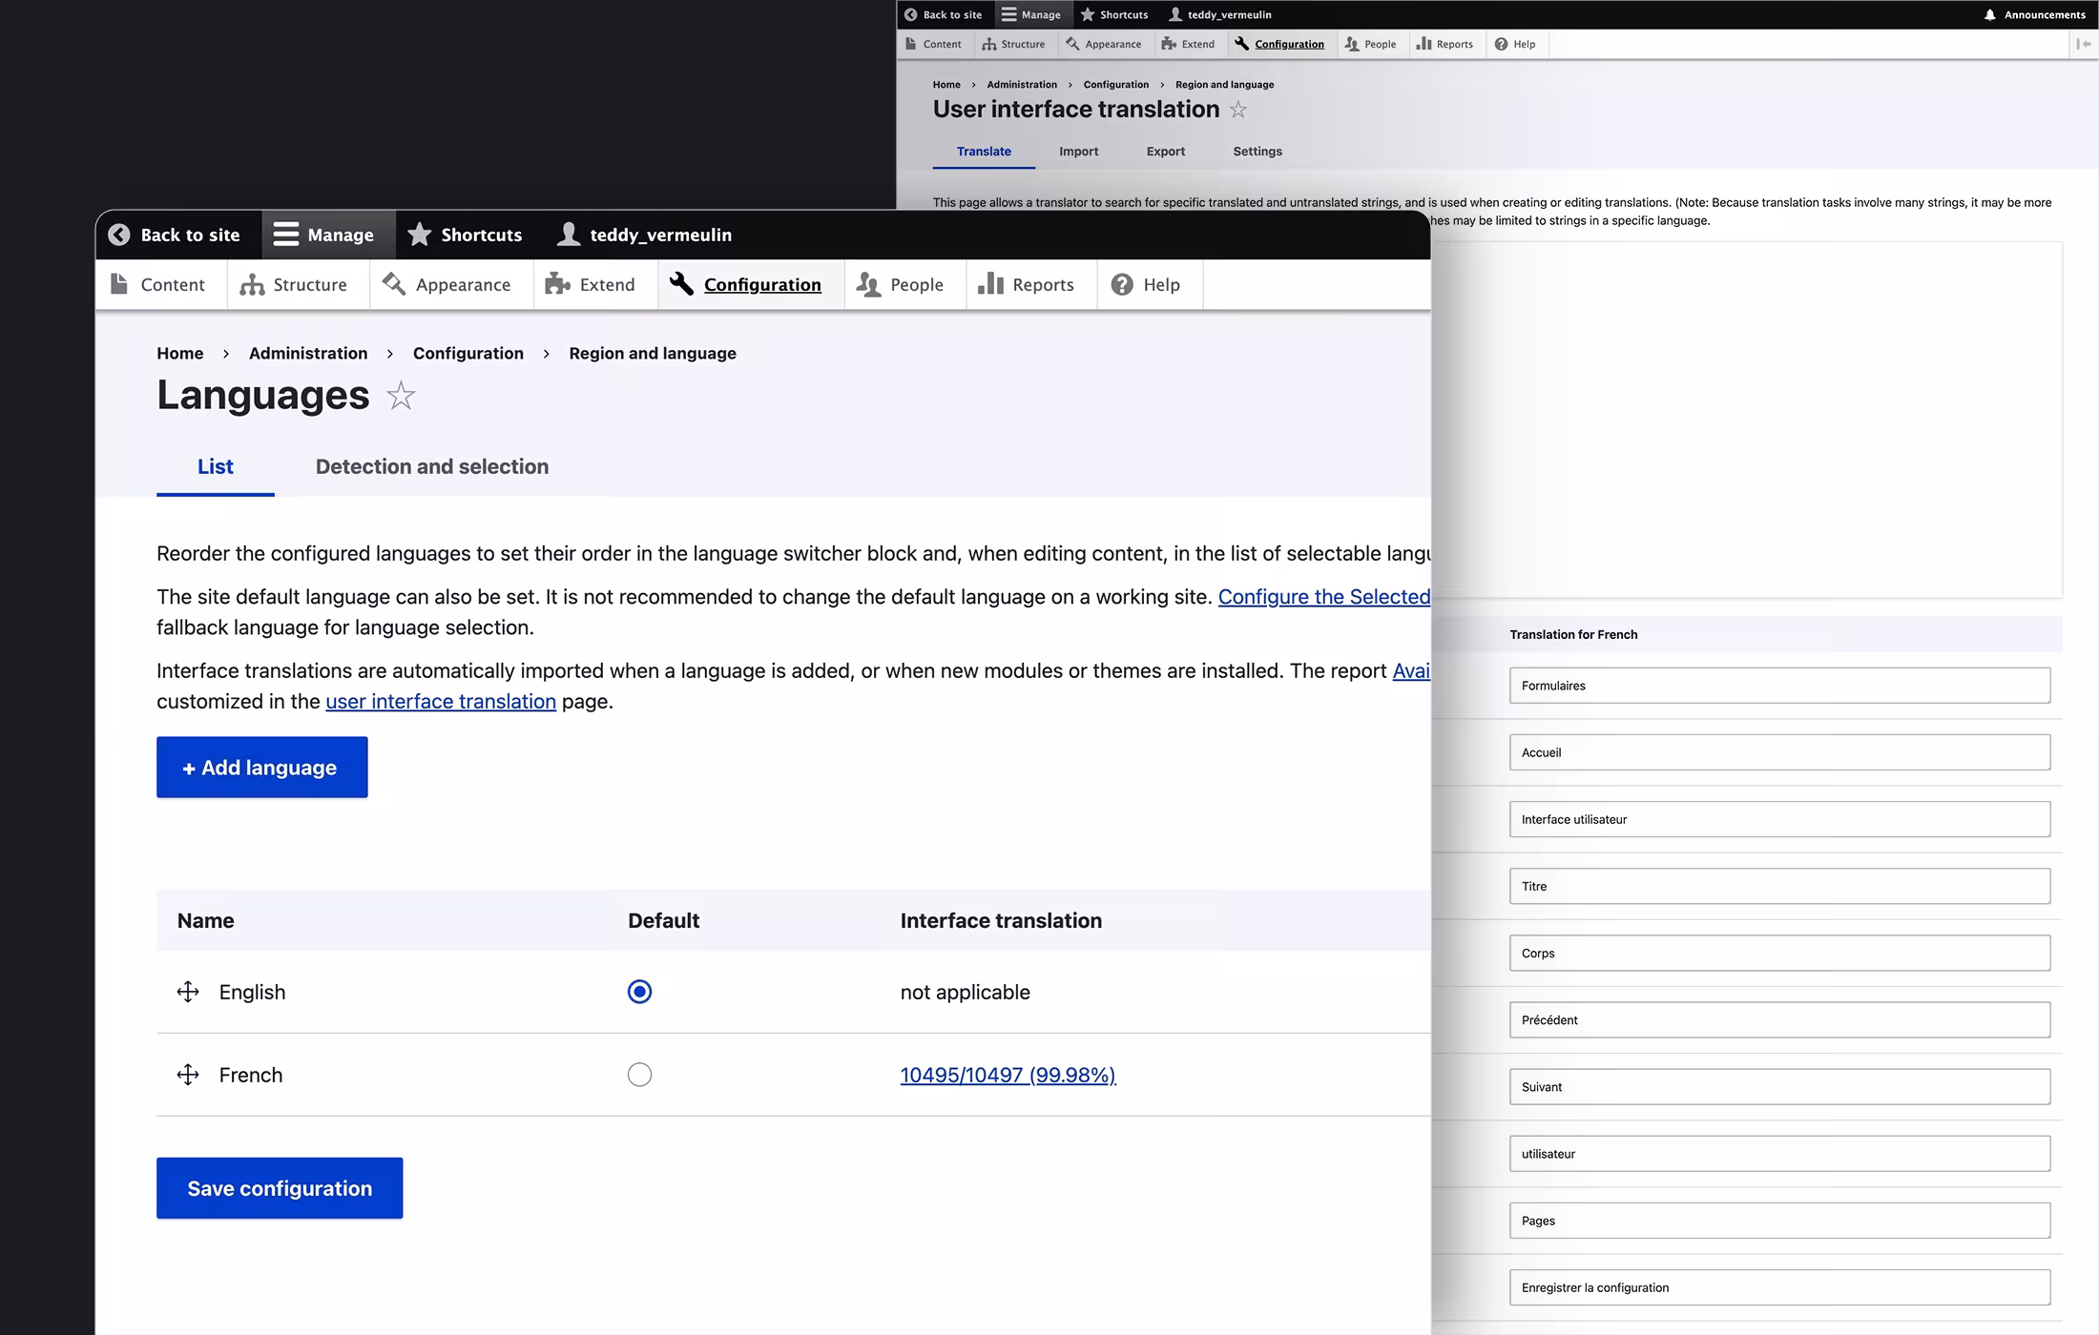This screenshot has height=1335, width=2099.
Task: Toggle toolbar orientation icon at far right
Action: pyautogui.click(x=2083, y=44)
